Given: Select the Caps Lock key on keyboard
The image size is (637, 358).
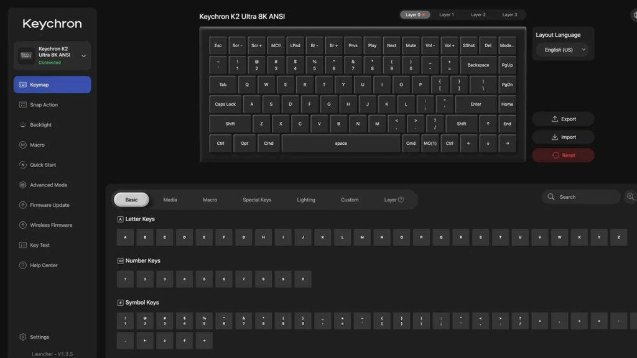Looking at the screenshot, I should pyautogui.click(x=225, y=104).
